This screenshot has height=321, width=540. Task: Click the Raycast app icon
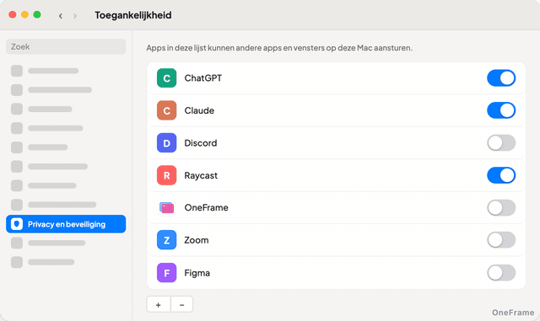(x=167, y=175)
